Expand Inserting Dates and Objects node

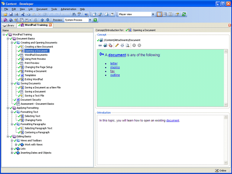click(12, 153)
